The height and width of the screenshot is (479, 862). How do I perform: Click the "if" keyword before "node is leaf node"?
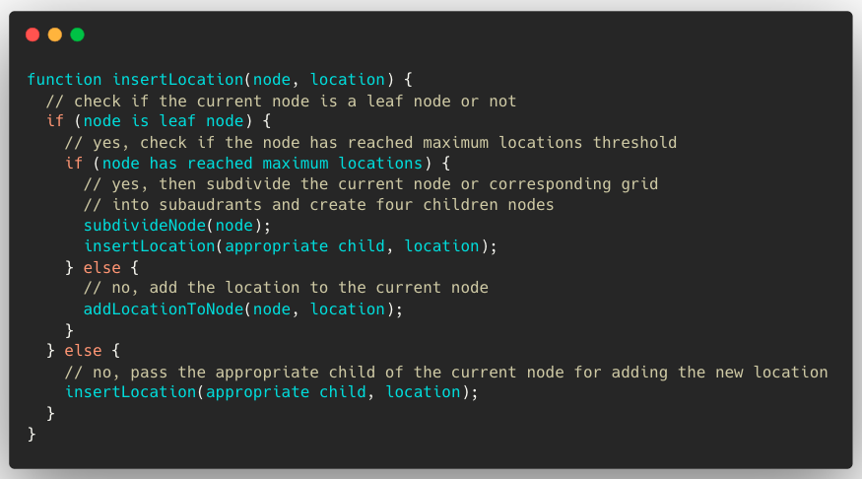(x=55, y=121)
